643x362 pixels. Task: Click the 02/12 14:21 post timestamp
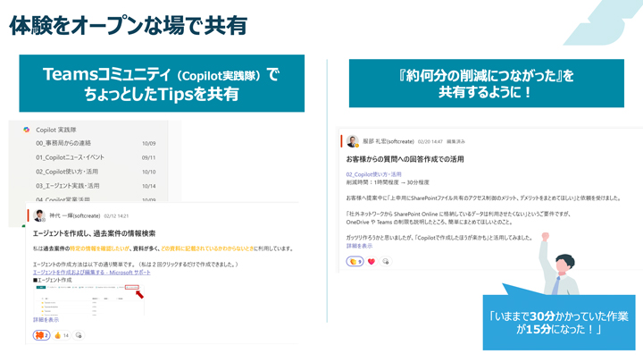116,216
